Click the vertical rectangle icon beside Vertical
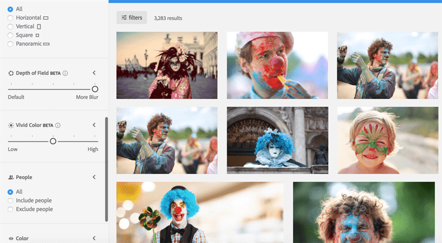This screenshot has height=243, width=442. [39, 26]
